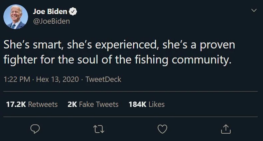Image resolution: width=263 pixels, height=141 pixels.
Task: Open the TweetDeck source link
Action: click(103, 80)
